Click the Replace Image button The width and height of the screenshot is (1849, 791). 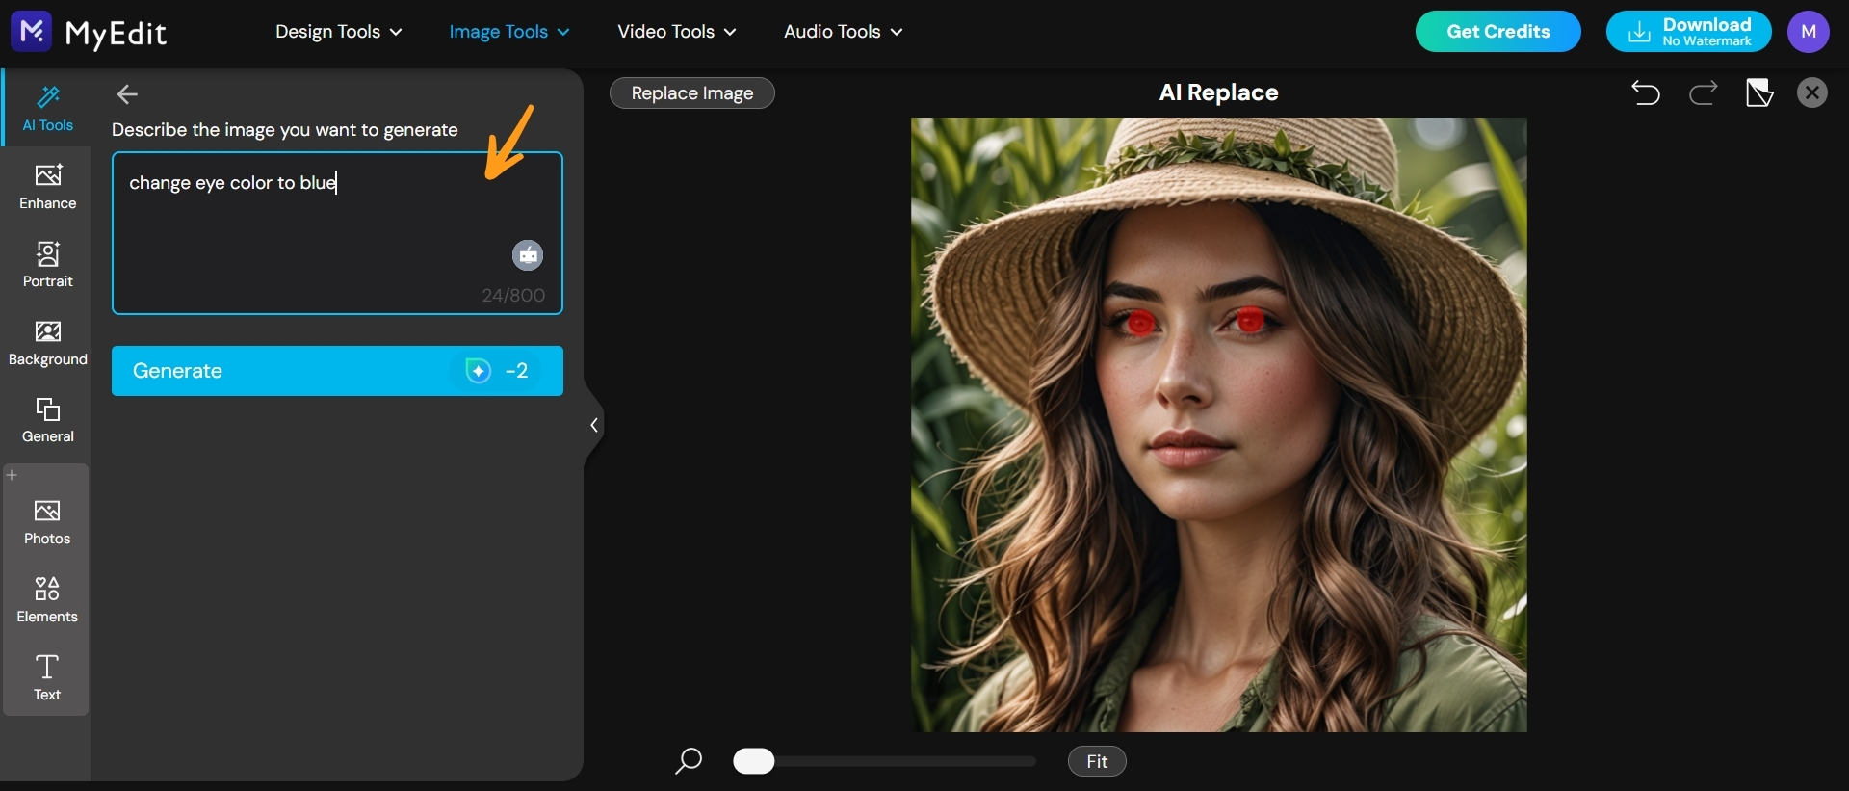(x=692, y=93)
